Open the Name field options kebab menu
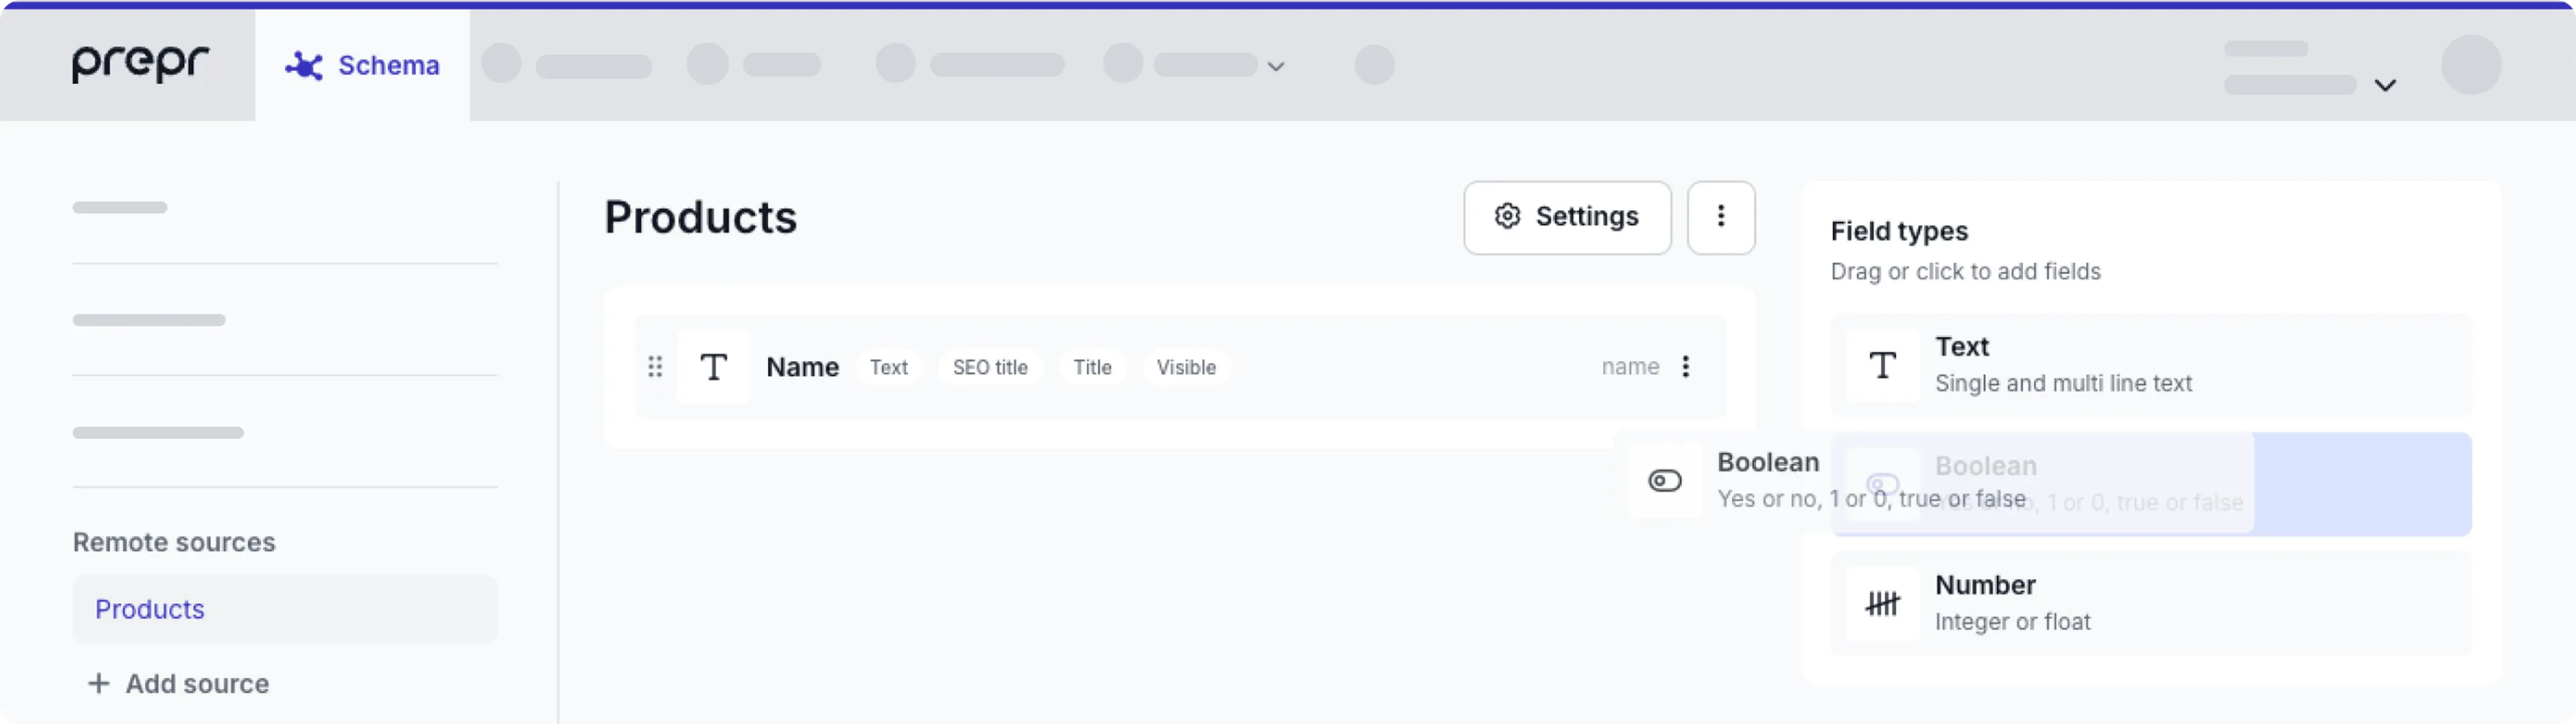Viewport: 2576px width, 724px height. pos(1686,367)
